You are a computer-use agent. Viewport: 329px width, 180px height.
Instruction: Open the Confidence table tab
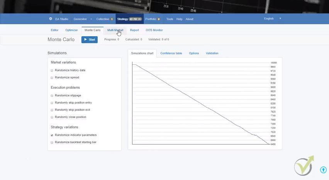(171, 53)
